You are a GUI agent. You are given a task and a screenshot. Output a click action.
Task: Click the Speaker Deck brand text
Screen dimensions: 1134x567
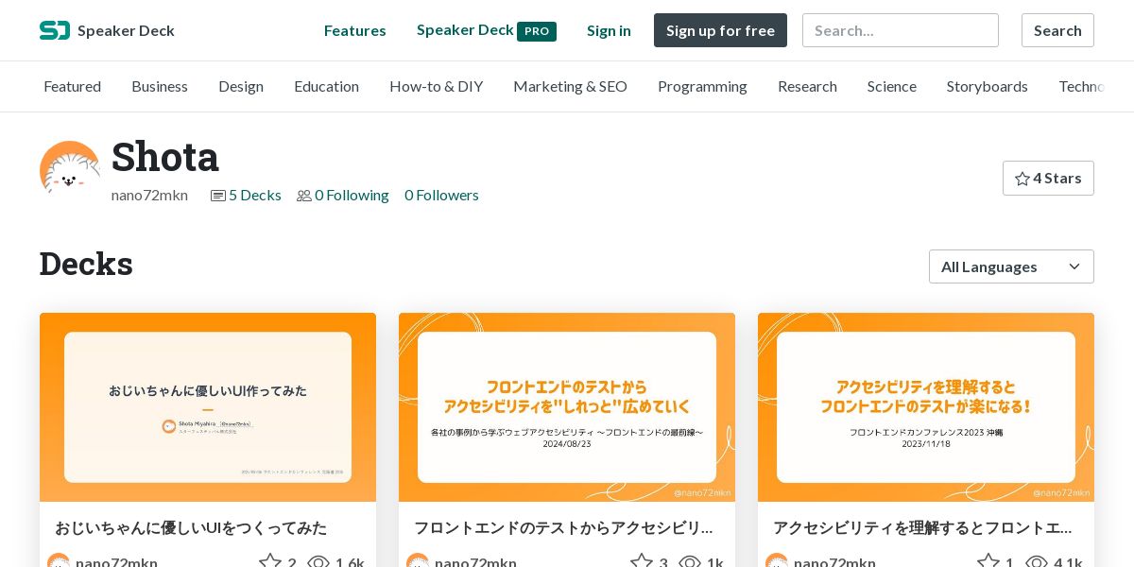pos(126,30)
